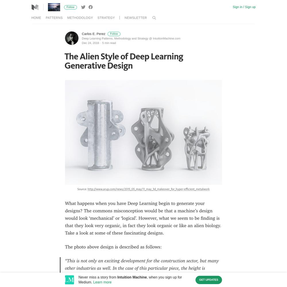Screen dimensions: 287x287
Task: Go to the HOME menu item
Action: (36, 18)
